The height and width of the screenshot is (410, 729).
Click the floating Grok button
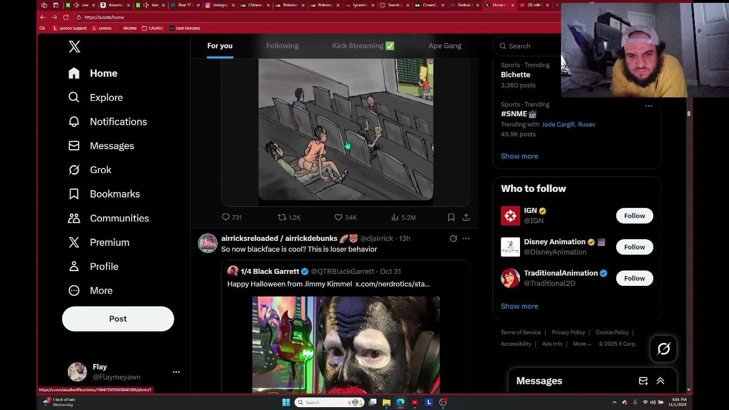tap(664, 348)
